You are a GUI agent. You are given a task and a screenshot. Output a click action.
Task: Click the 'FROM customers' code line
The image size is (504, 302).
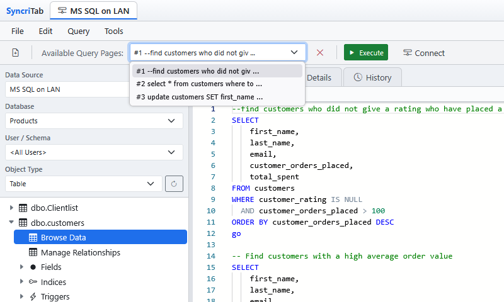[263, 188]
